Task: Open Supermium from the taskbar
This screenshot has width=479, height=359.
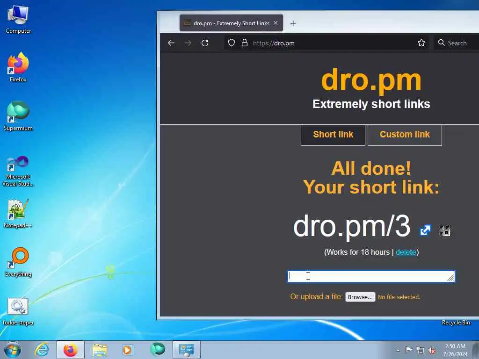Action: [x=158, y=349]
